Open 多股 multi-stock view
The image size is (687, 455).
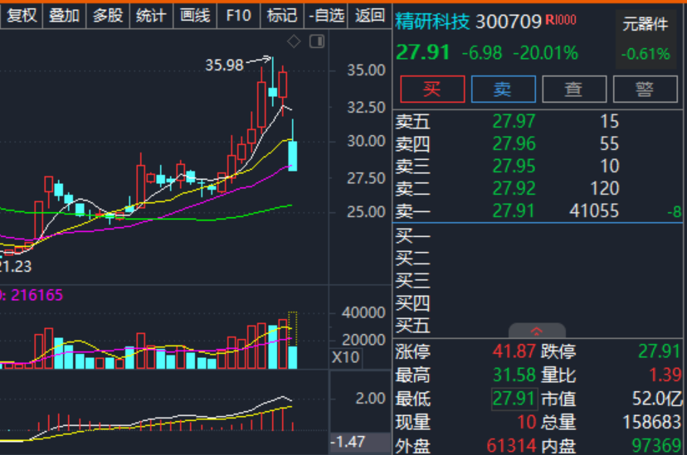coord(108,16)
